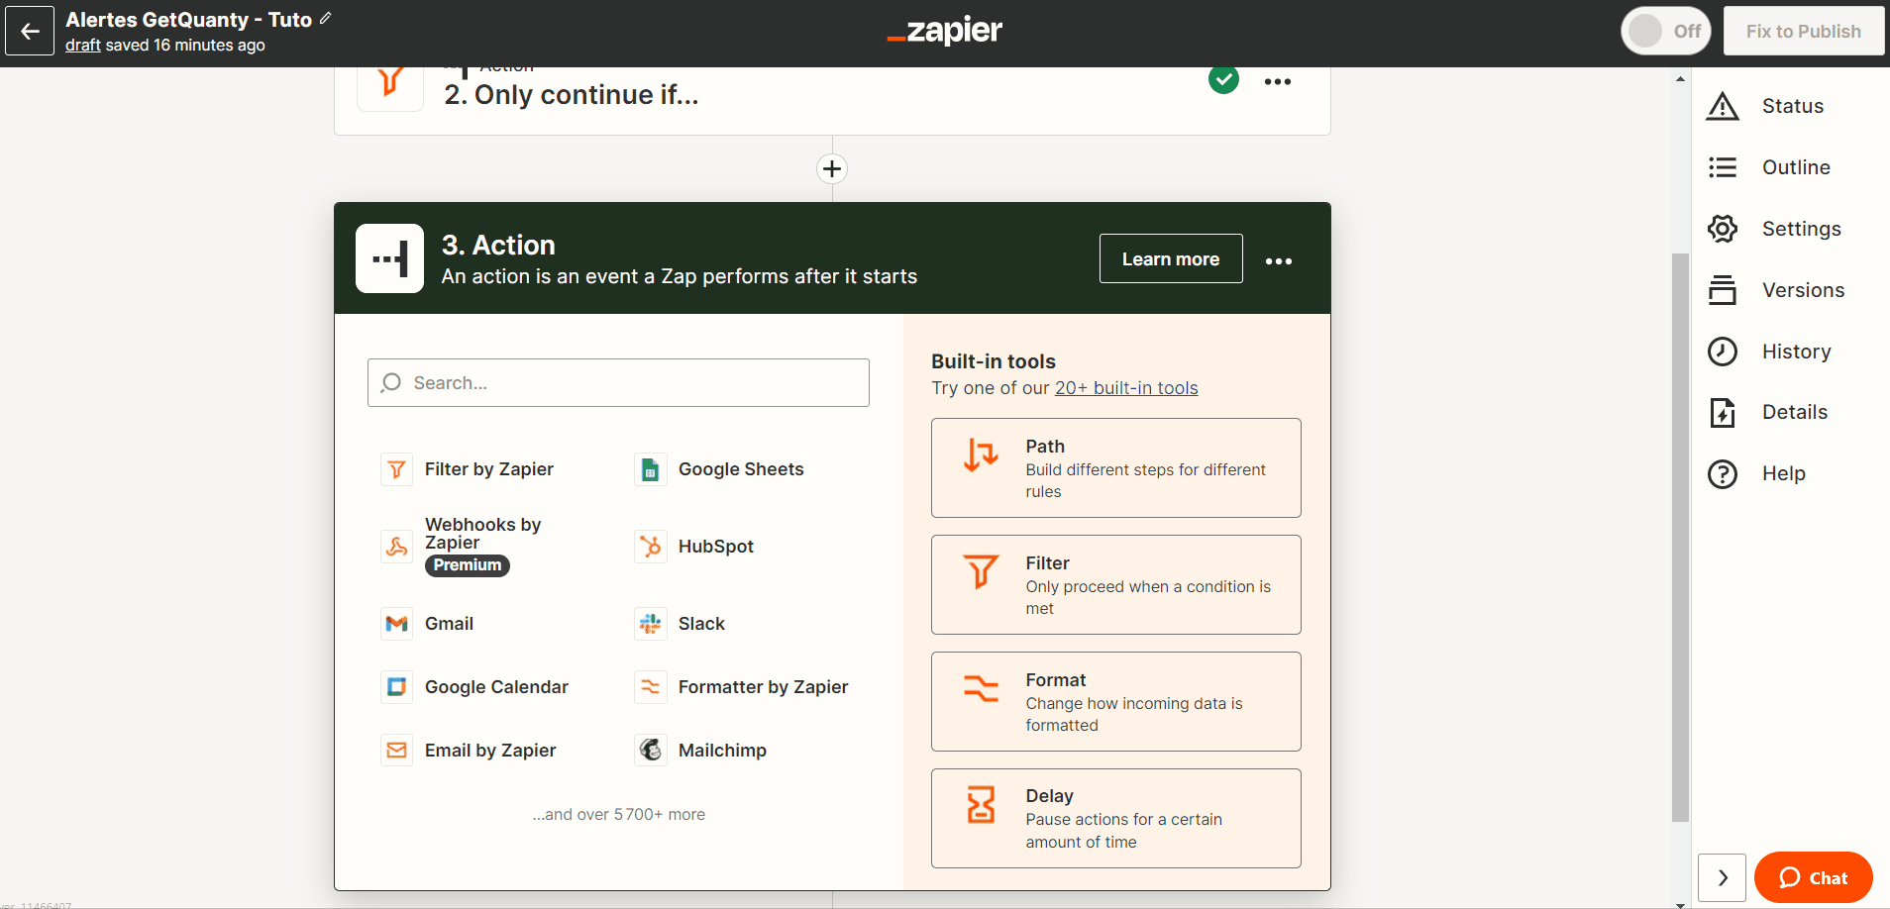Click the green checkmark on step 2
The height and width of the screenshot is (909, 1890).
click(x=1223, y=79)
